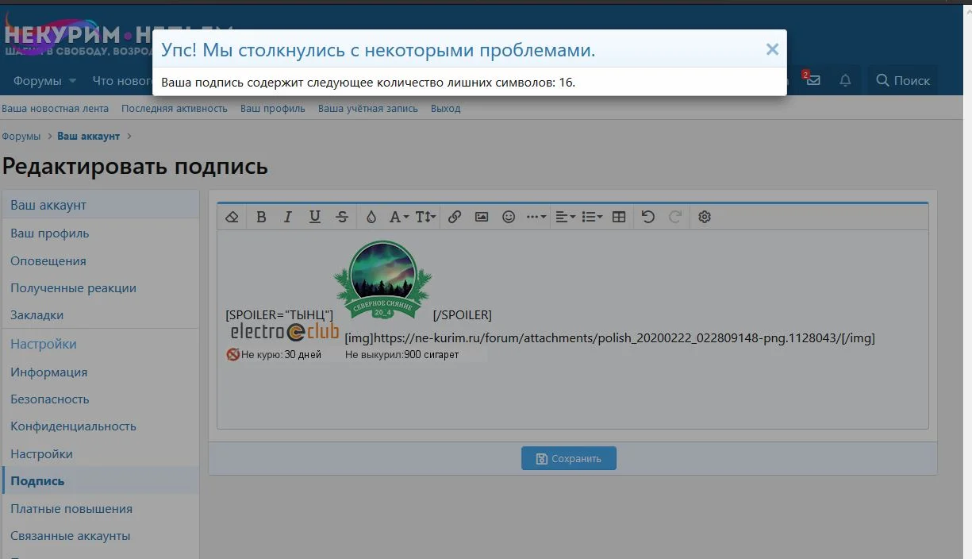
Task: Select Безопасность in sidebar
Action: coord(101,399)
